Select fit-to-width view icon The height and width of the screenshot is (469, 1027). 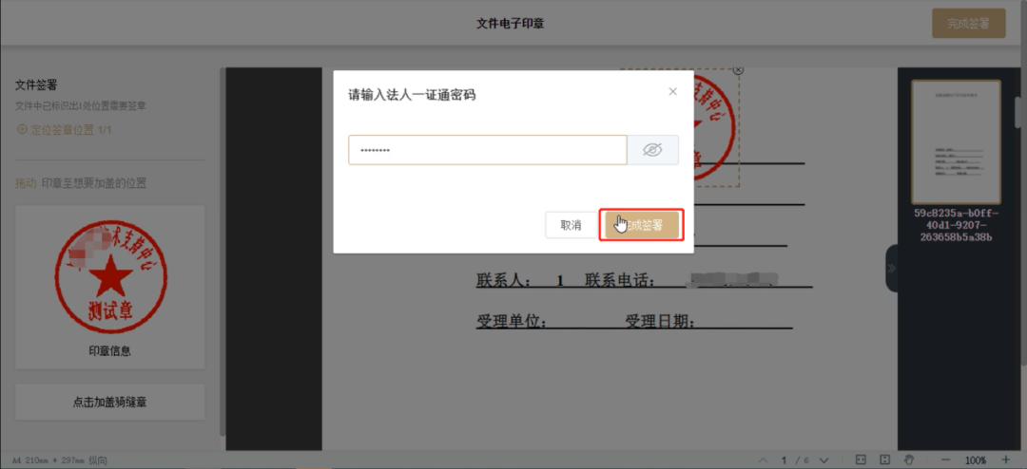coord(860,460)
